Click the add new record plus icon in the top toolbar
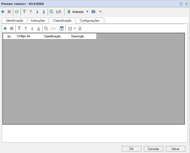Viewport: 190px width, 153px height. [3, 12]
